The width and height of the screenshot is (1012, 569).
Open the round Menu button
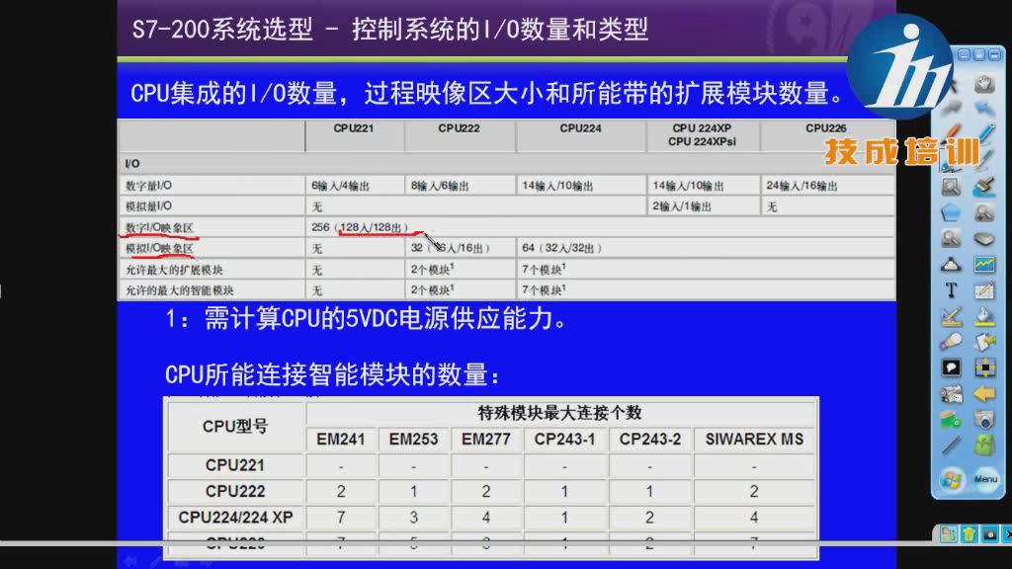[985, 479]
